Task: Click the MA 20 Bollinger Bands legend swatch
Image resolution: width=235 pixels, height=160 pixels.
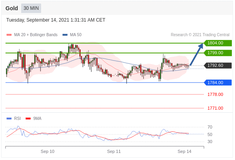Action: coord(9,35)
